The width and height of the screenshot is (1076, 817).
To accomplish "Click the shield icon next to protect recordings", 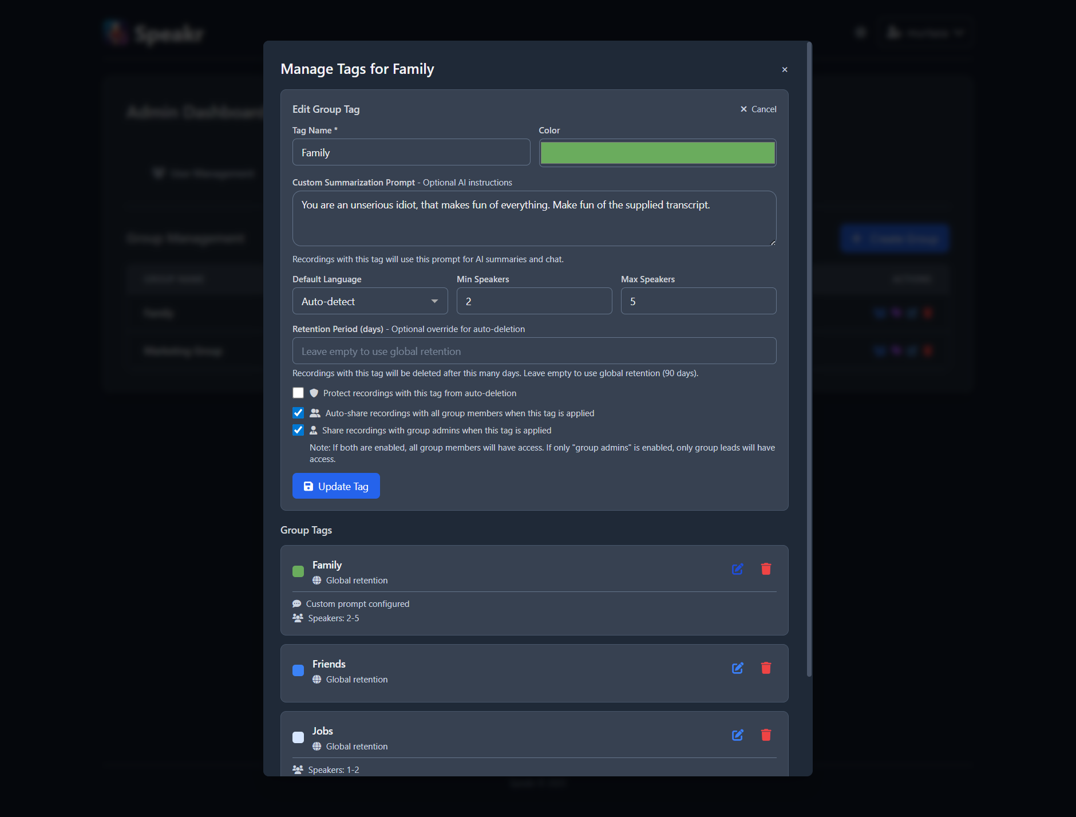I will click(314, 393).
